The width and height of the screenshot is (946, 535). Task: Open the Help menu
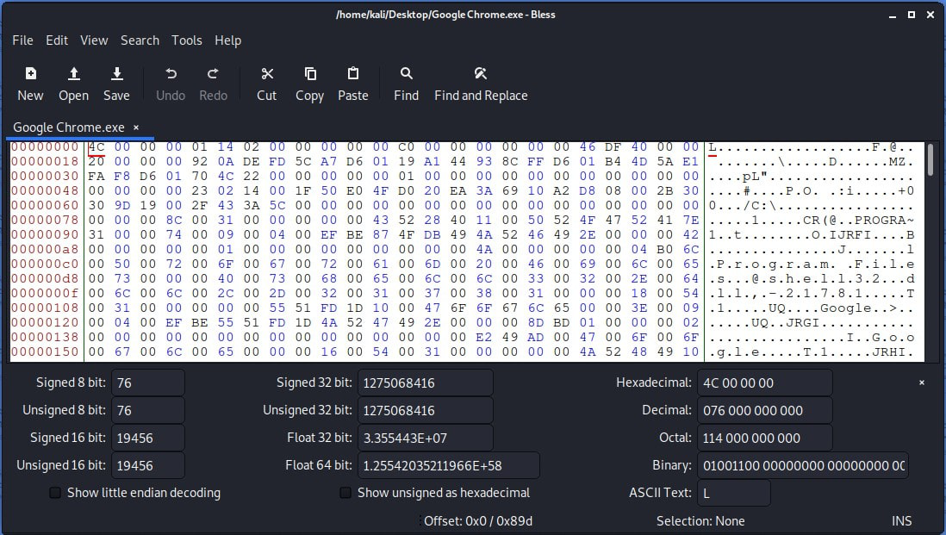pyautogui.click(x=228, y=40)
